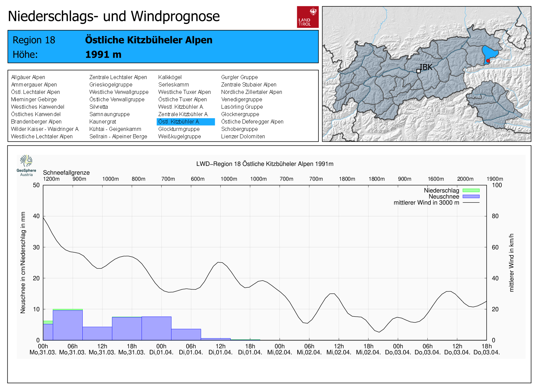The height and width of the screenshot is (388, 538).
Task: Click the tallest Neuschnee bar at 06h
Action: click(x=68, y=325)
